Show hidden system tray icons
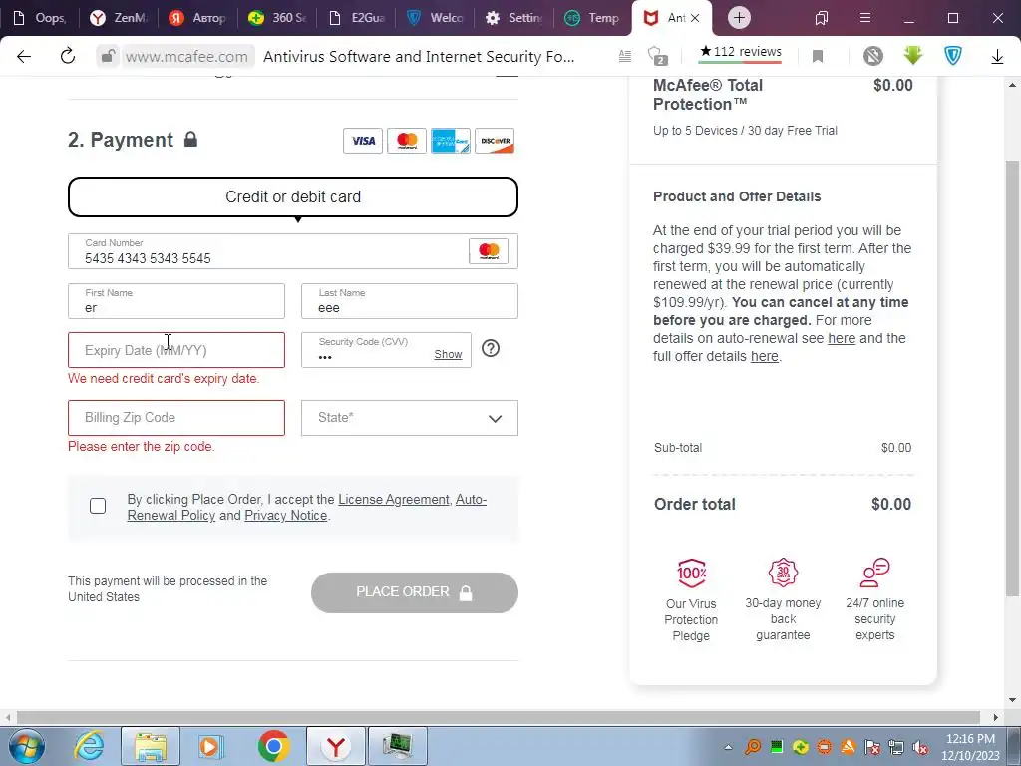Viewport: 1021px width, 766px height. [x=728, y=747]
